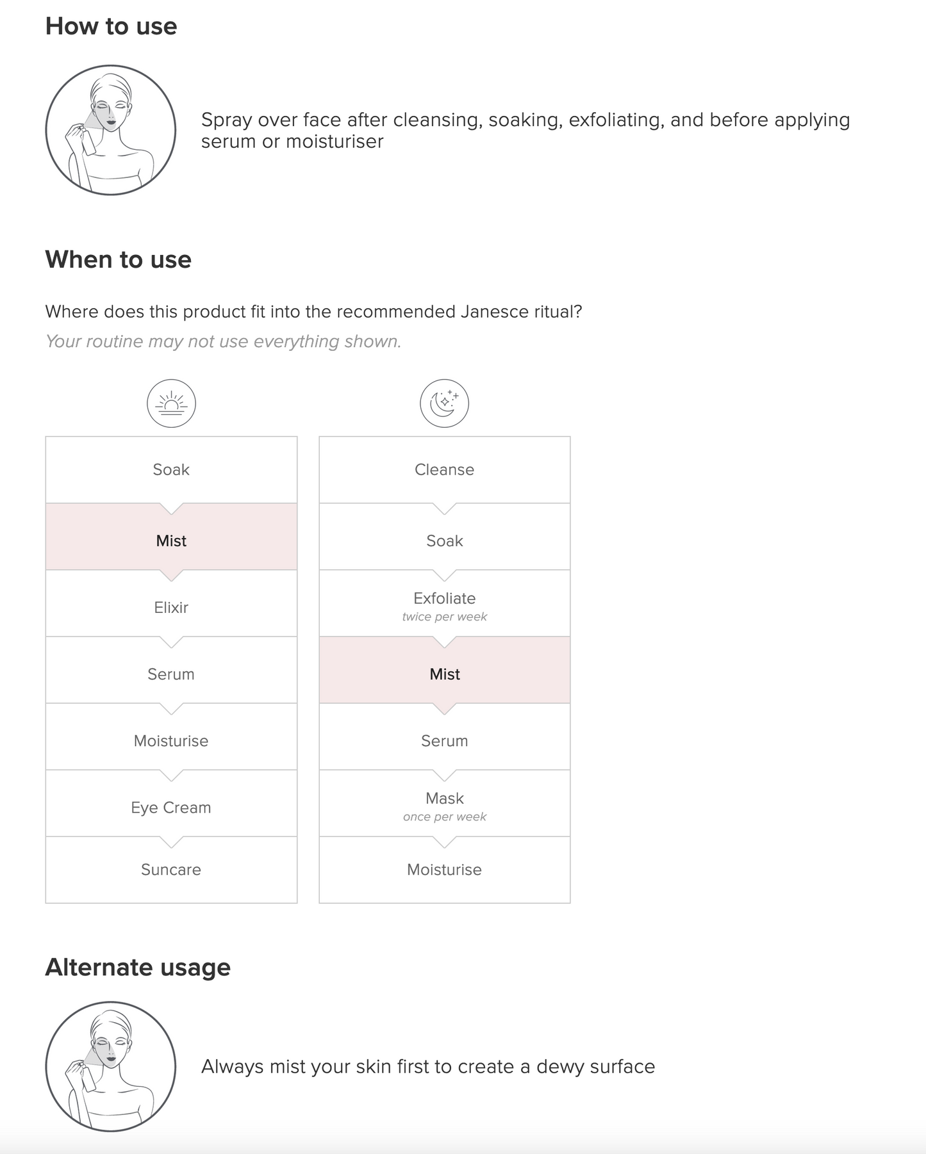Click the Soak step in evening routine
The width and height of the screenshot is (926, 1154).
coord(444,540)
